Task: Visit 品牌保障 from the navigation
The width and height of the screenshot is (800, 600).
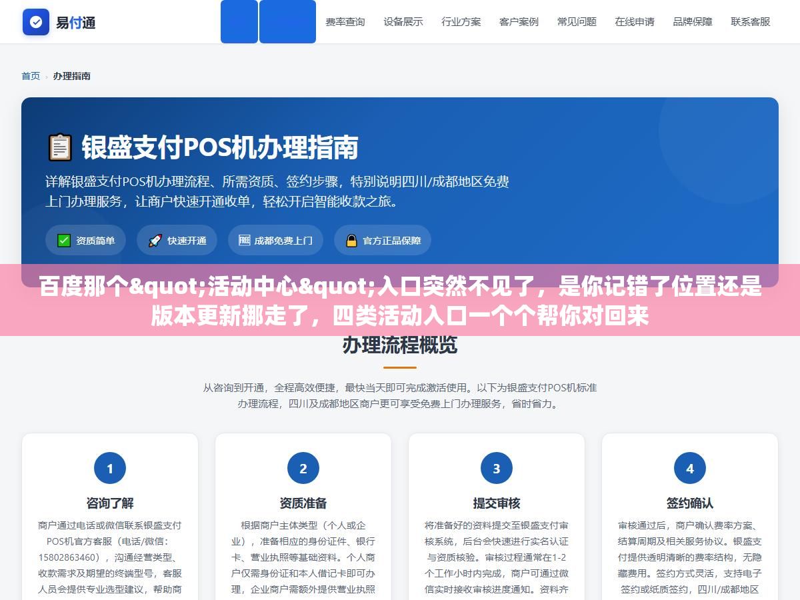Action: pos(693,22)
